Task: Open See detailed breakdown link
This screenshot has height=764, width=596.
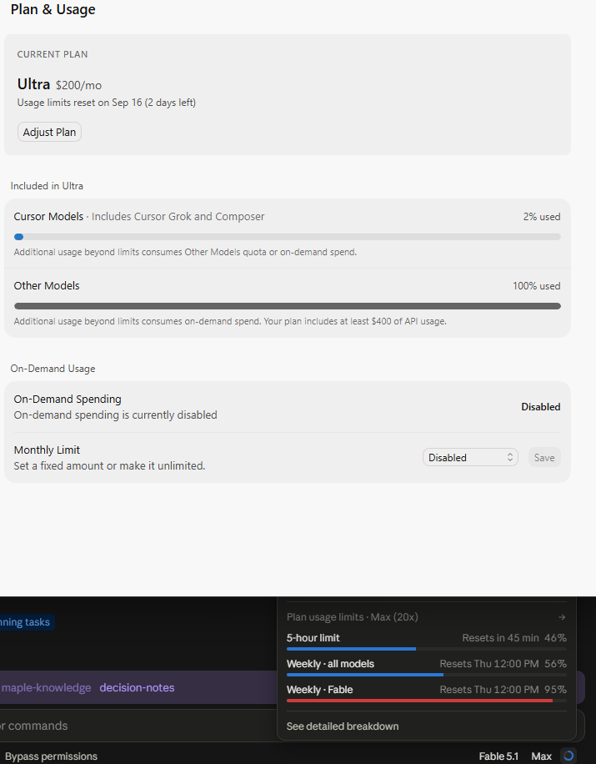Action: point(343,726)
